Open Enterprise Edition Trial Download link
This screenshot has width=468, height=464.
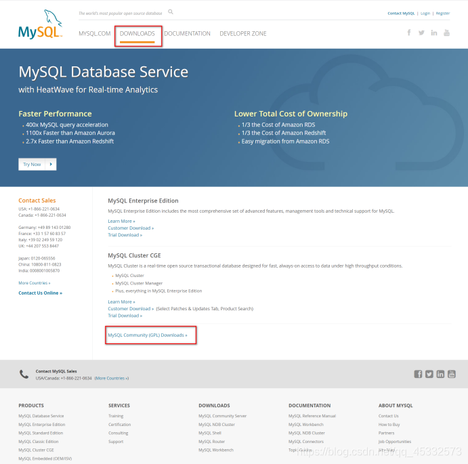(125, 235)
